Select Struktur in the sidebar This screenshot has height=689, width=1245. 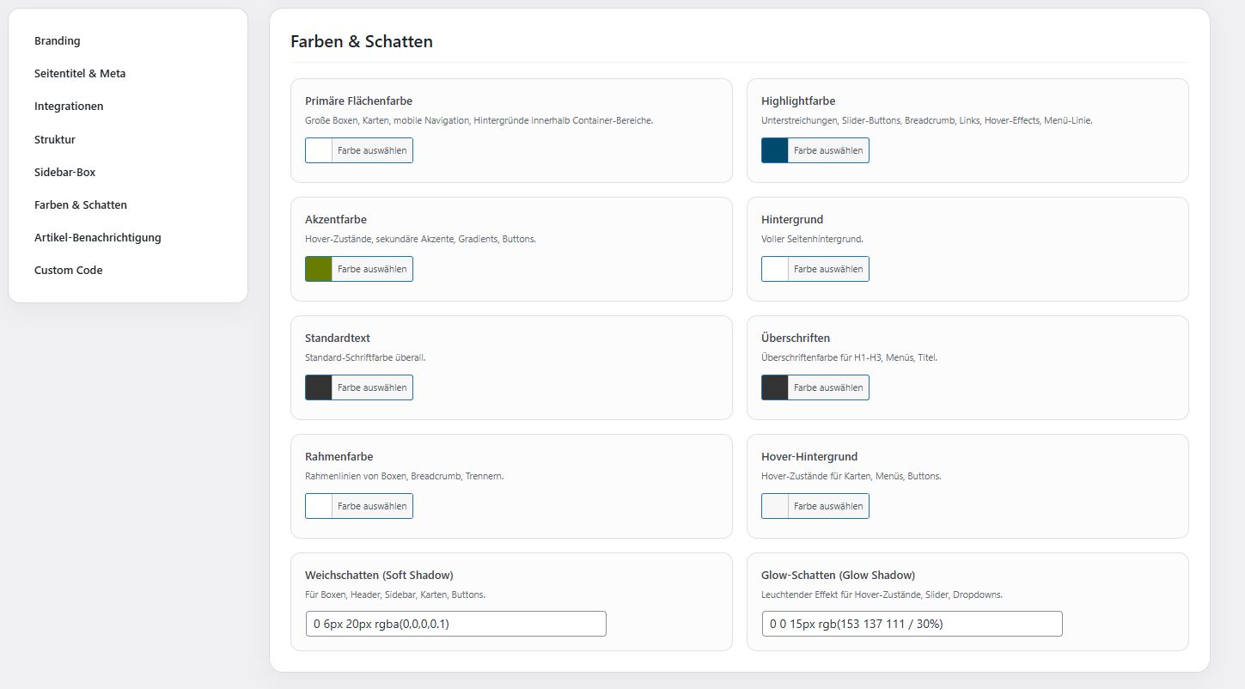55,139
